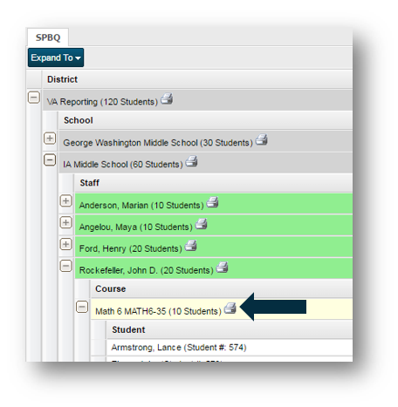This screenshot has width=398, height=407.
Task: Click printer icon beside Ford, Henry
Action: click(191, 246)
